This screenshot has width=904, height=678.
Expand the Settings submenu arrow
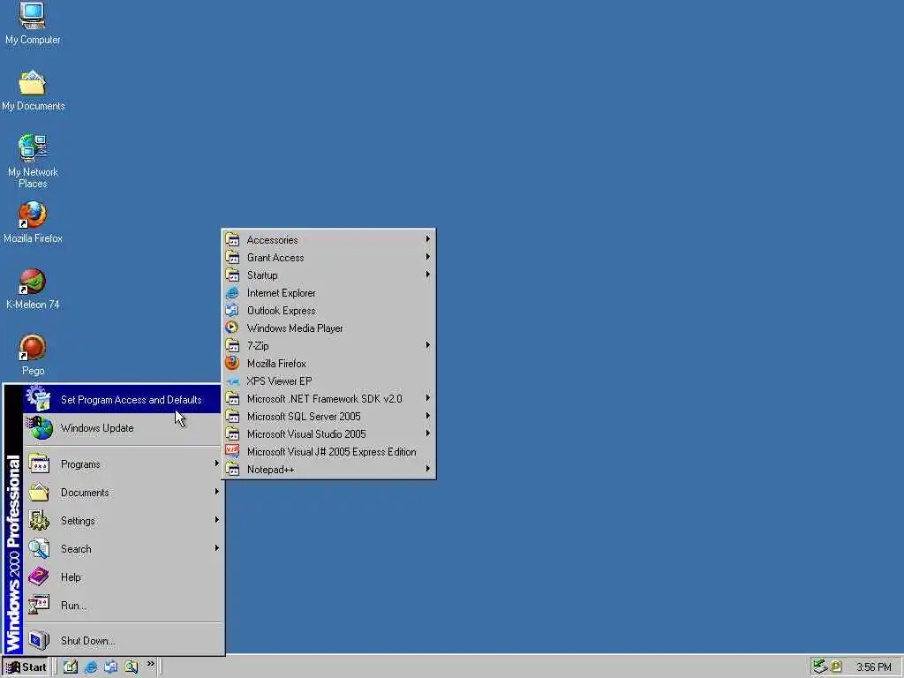[217, 520]
